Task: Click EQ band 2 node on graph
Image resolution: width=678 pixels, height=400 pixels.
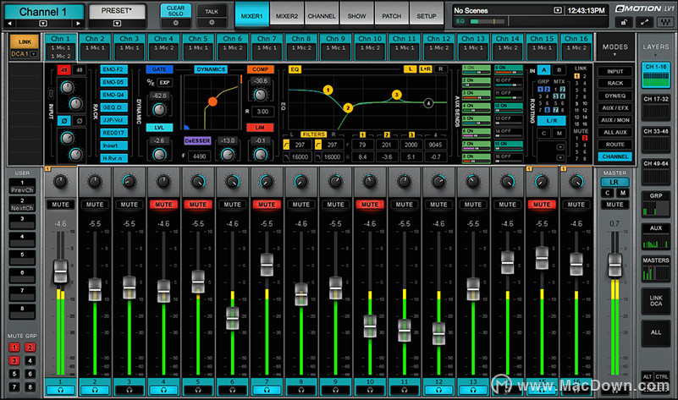Action: [348, 107]
